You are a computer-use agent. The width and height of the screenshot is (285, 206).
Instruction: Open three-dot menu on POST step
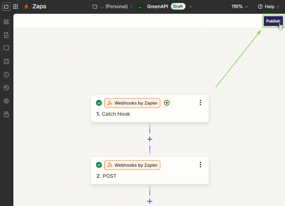[200, 164]
